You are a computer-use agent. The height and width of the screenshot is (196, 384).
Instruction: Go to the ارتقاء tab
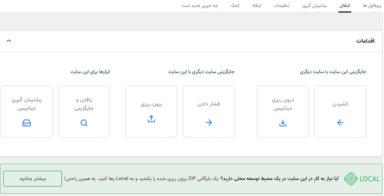tap(257, 6)
